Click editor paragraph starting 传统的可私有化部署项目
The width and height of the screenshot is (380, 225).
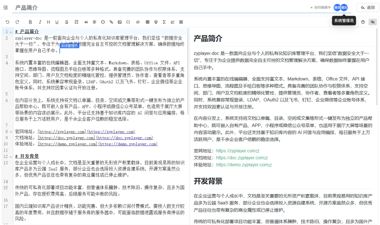click(100, 191)
